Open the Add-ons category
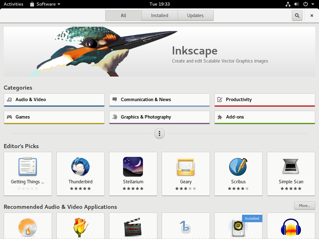The height and width of the screenshot is (239, 319). point(265,117)
